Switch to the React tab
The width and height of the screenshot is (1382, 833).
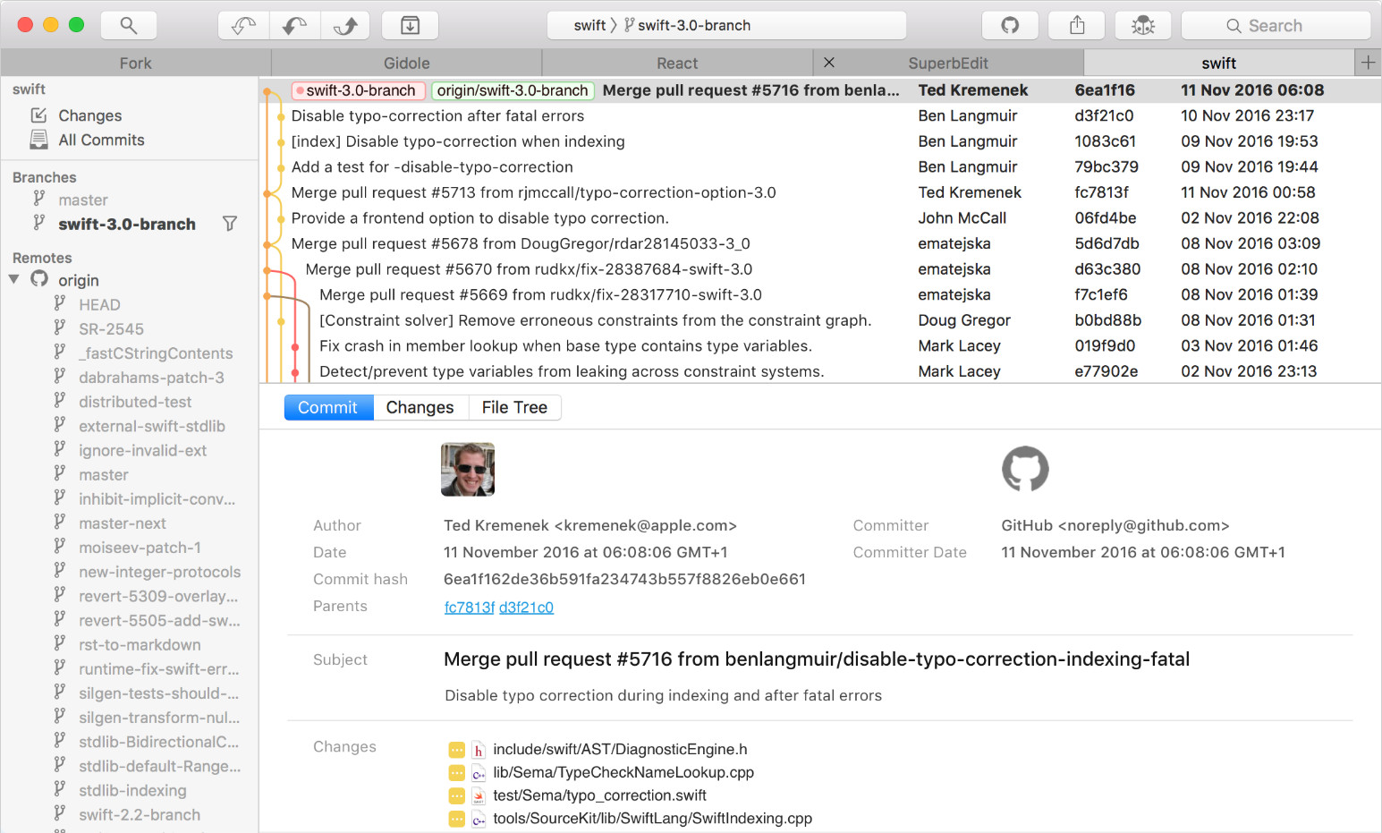pos(677,63)
